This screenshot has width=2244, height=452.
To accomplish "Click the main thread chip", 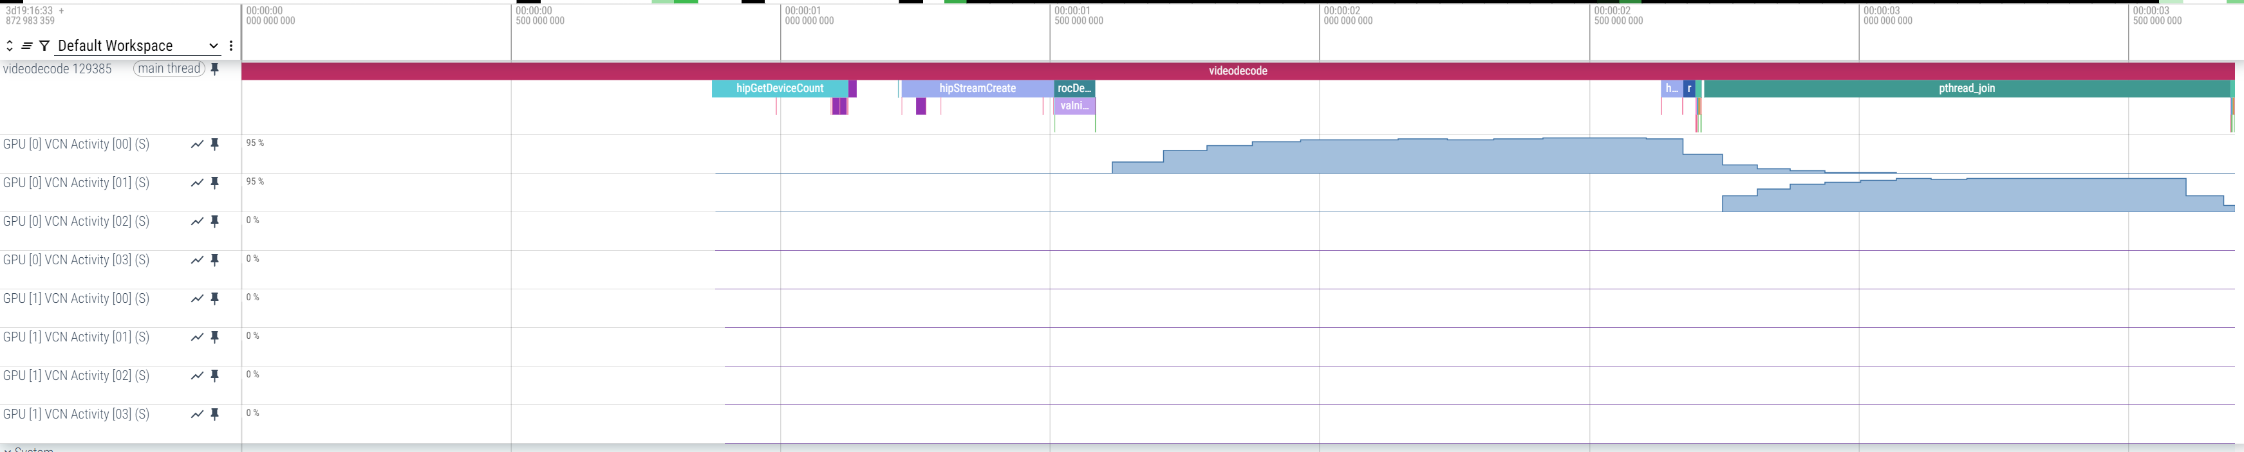I will pos(169,69).
